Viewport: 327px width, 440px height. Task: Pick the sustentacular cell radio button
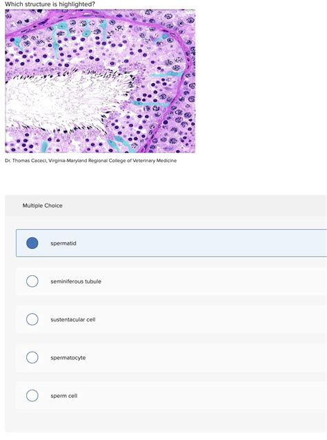pos(32,319)
